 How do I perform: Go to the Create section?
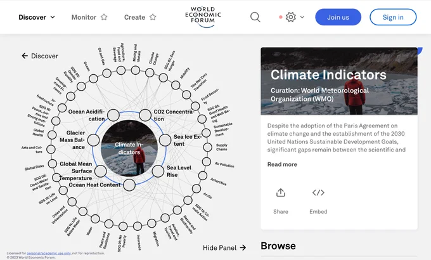(140, 17)
